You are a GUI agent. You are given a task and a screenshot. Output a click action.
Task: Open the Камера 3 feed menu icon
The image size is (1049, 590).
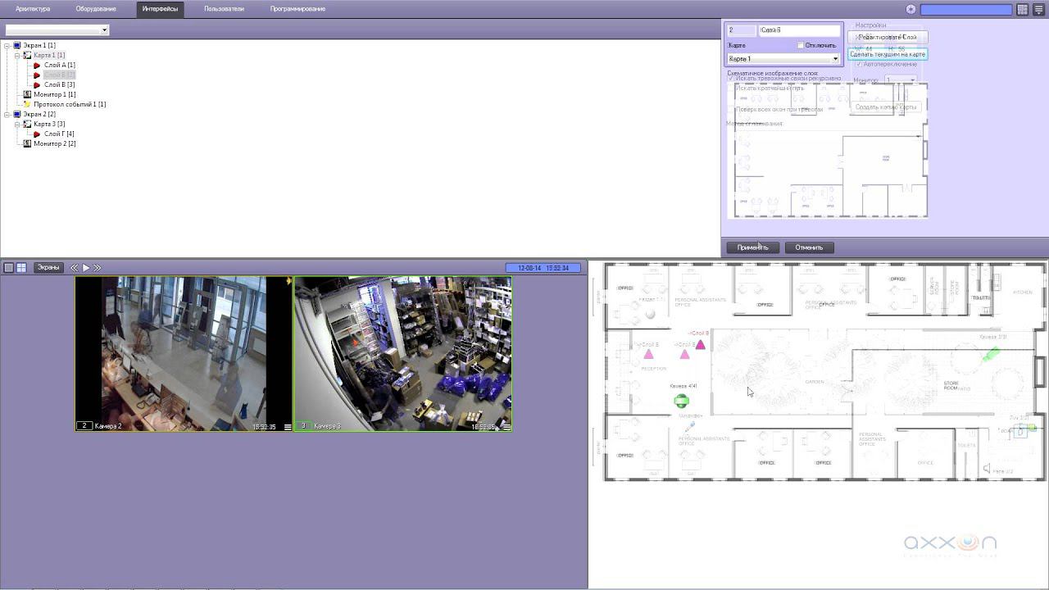(507, 427)
